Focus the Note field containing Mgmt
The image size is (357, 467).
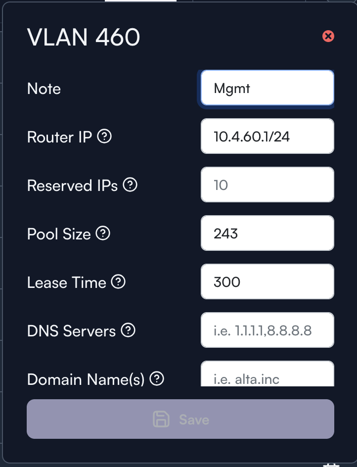(268, 88)
